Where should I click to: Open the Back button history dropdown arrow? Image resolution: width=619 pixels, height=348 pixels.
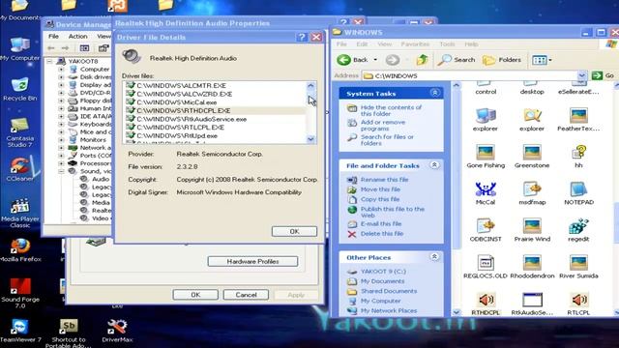375,60
